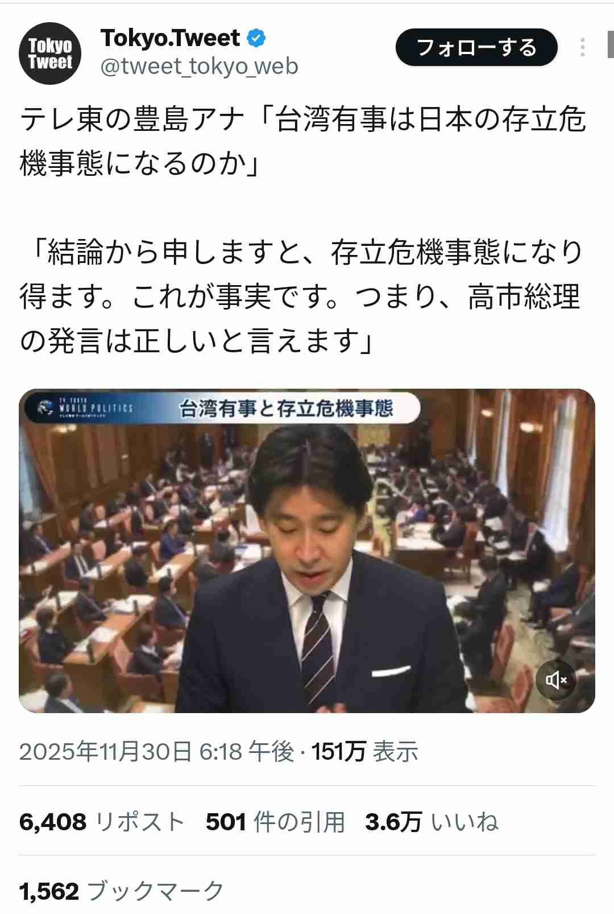Click the blue verified badge
The image size is (614, 914).
click(x=256, y=38)
